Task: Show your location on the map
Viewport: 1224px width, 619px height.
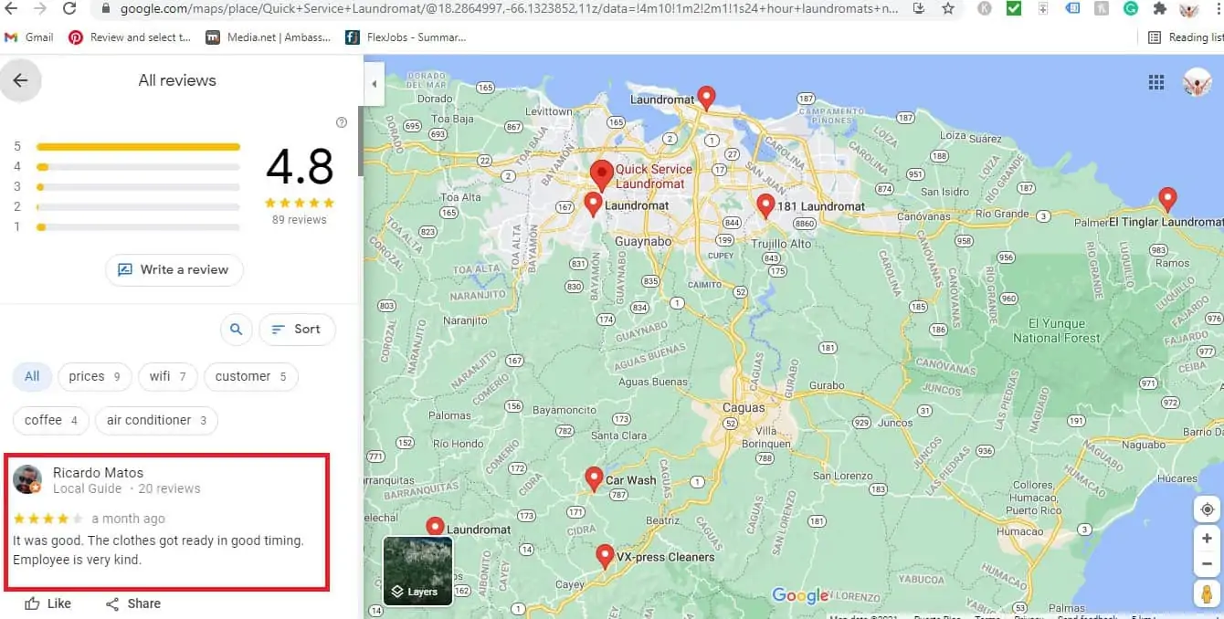Action: (1208, 509)
